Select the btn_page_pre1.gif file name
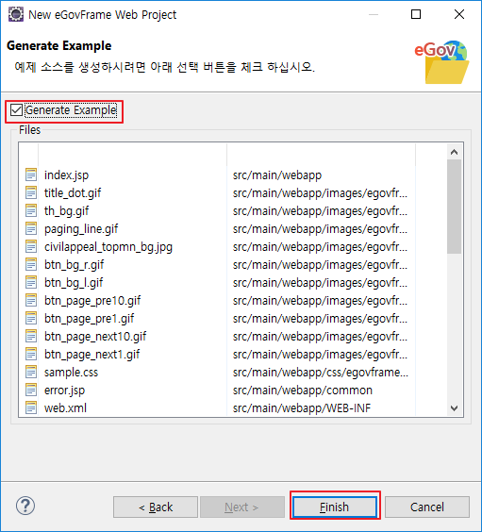The width and height of the screenshot is (482, 532). click(x=89, y=319)
